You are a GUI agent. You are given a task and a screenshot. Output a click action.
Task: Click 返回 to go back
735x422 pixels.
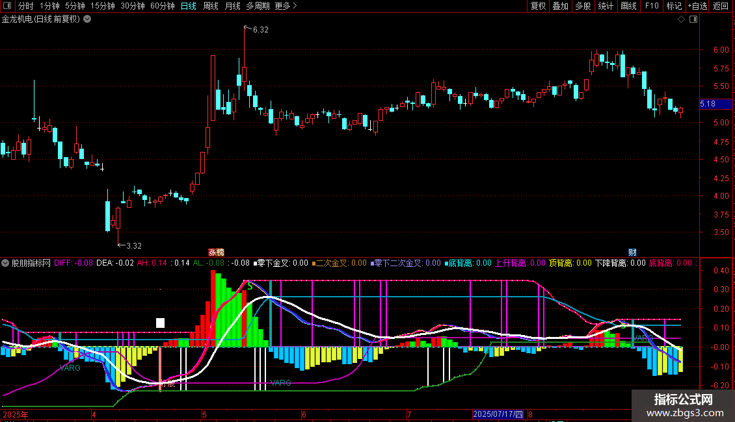pyautogui.click(x=721, y=6)
